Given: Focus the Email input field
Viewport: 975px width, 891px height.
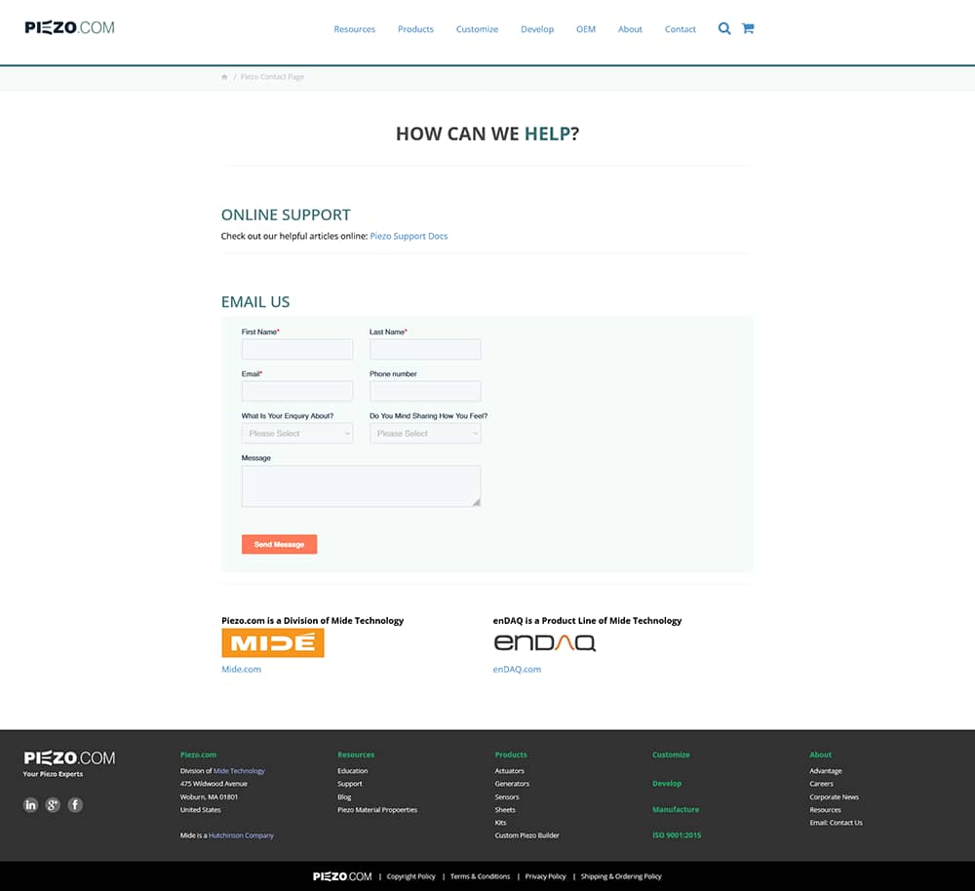Looking at the screenshot, I should pyautogui.click(x=297, y=391).
